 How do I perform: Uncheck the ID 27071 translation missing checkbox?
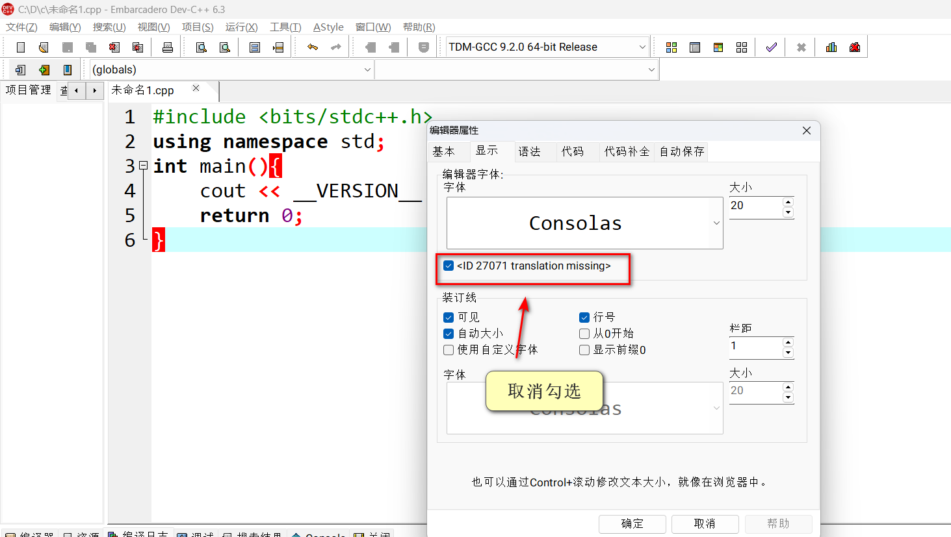click(x=449, y=266)
